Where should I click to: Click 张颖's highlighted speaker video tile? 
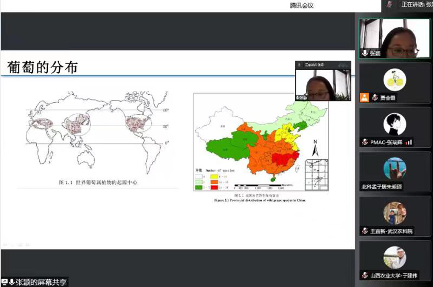point(395,38)
